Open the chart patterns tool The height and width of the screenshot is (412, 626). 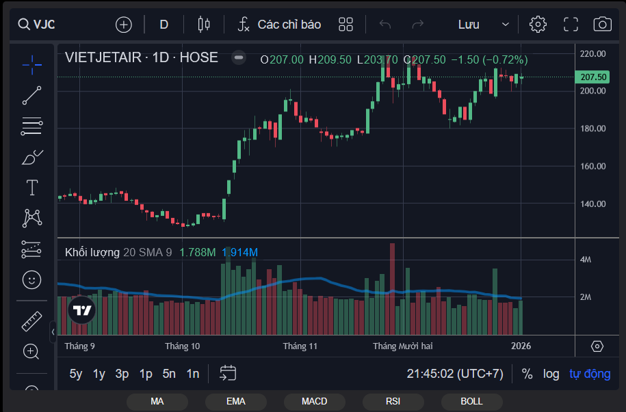[x=31, y=218]
